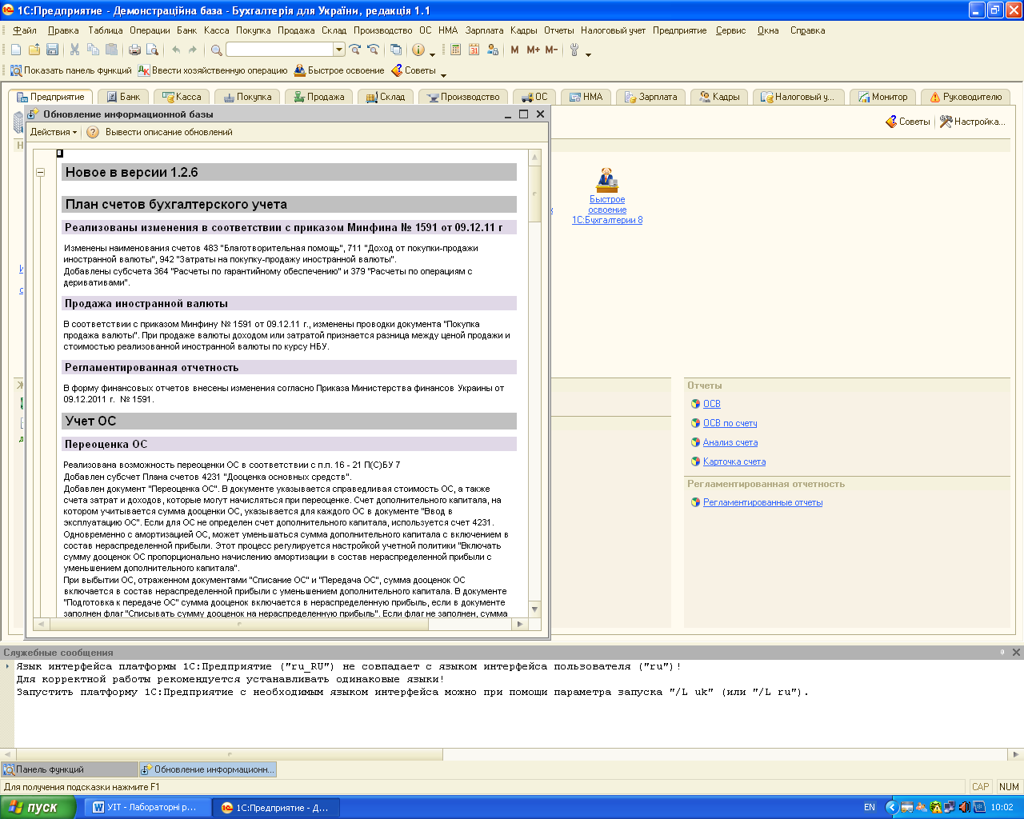Click the Find previous toolbar icon
Screen dimensions: 1024x819
tap(373, 50)
